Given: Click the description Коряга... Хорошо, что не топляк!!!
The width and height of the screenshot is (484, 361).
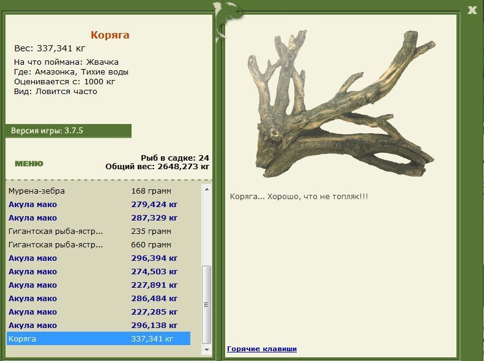Looking at the screenshot, I should click(299, 197).
